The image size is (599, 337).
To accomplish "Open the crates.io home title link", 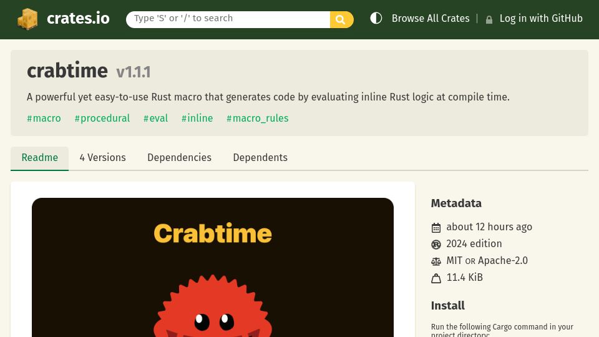I will 78,18.
